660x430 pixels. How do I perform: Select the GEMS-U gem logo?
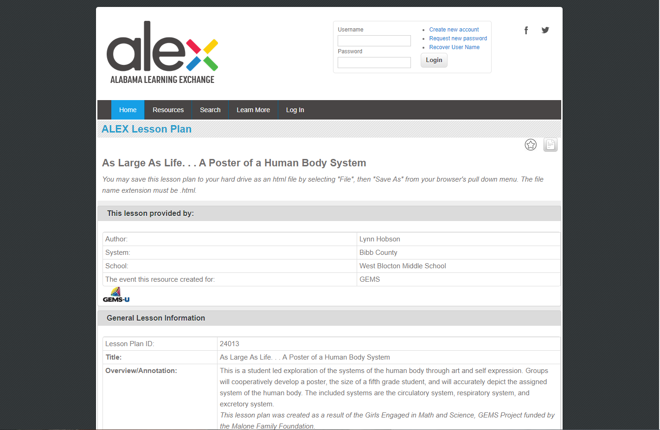pos(115,294)
